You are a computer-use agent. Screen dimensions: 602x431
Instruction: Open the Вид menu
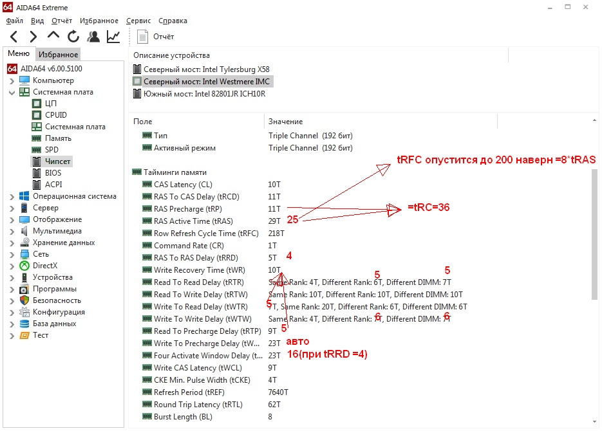37,21
